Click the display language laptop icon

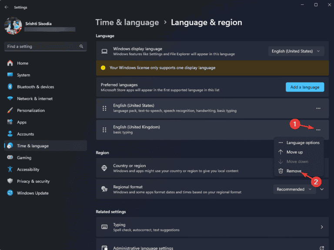[x=104, y=51]
